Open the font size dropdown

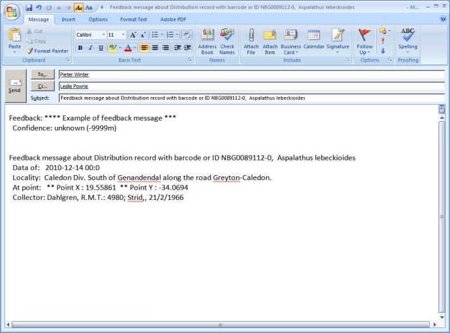click(x=123, y=35)
